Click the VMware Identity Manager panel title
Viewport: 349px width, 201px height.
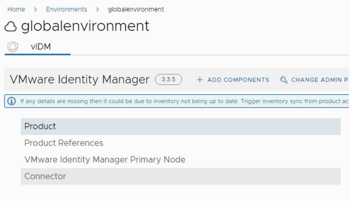(79, 80)
